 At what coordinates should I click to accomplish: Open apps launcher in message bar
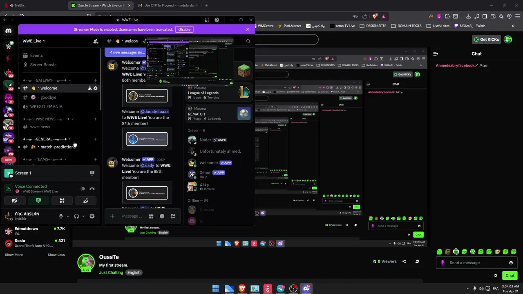pos(173,216)
